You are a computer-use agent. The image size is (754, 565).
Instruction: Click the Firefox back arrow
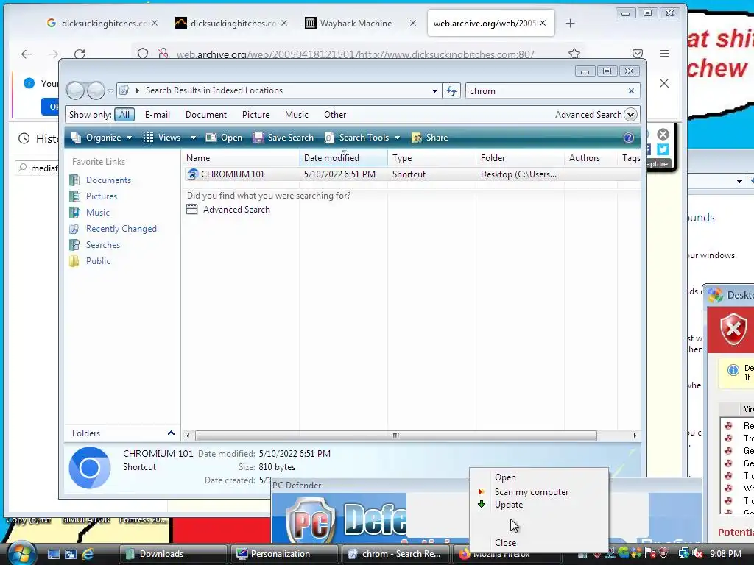pyautogui.click(x=27, y=54)
